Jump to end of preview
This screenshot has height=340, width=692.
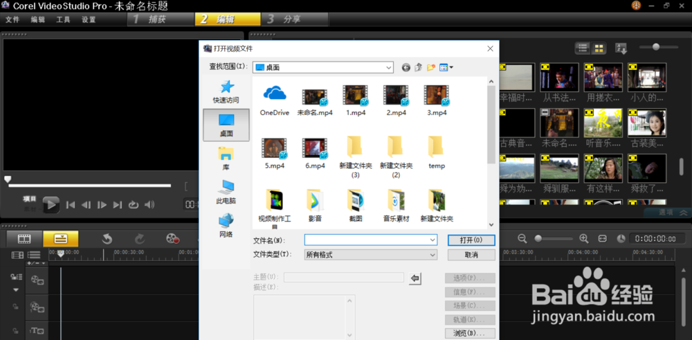coord(118,204)
